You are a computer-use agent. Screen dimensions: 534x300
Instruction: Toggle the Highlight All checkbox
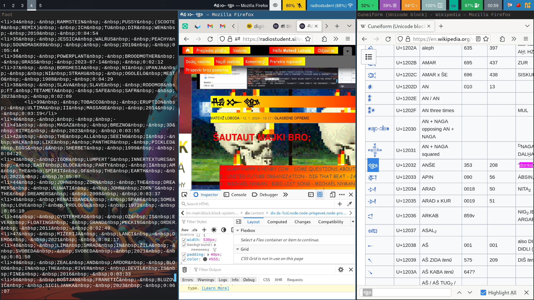[483, 292]
